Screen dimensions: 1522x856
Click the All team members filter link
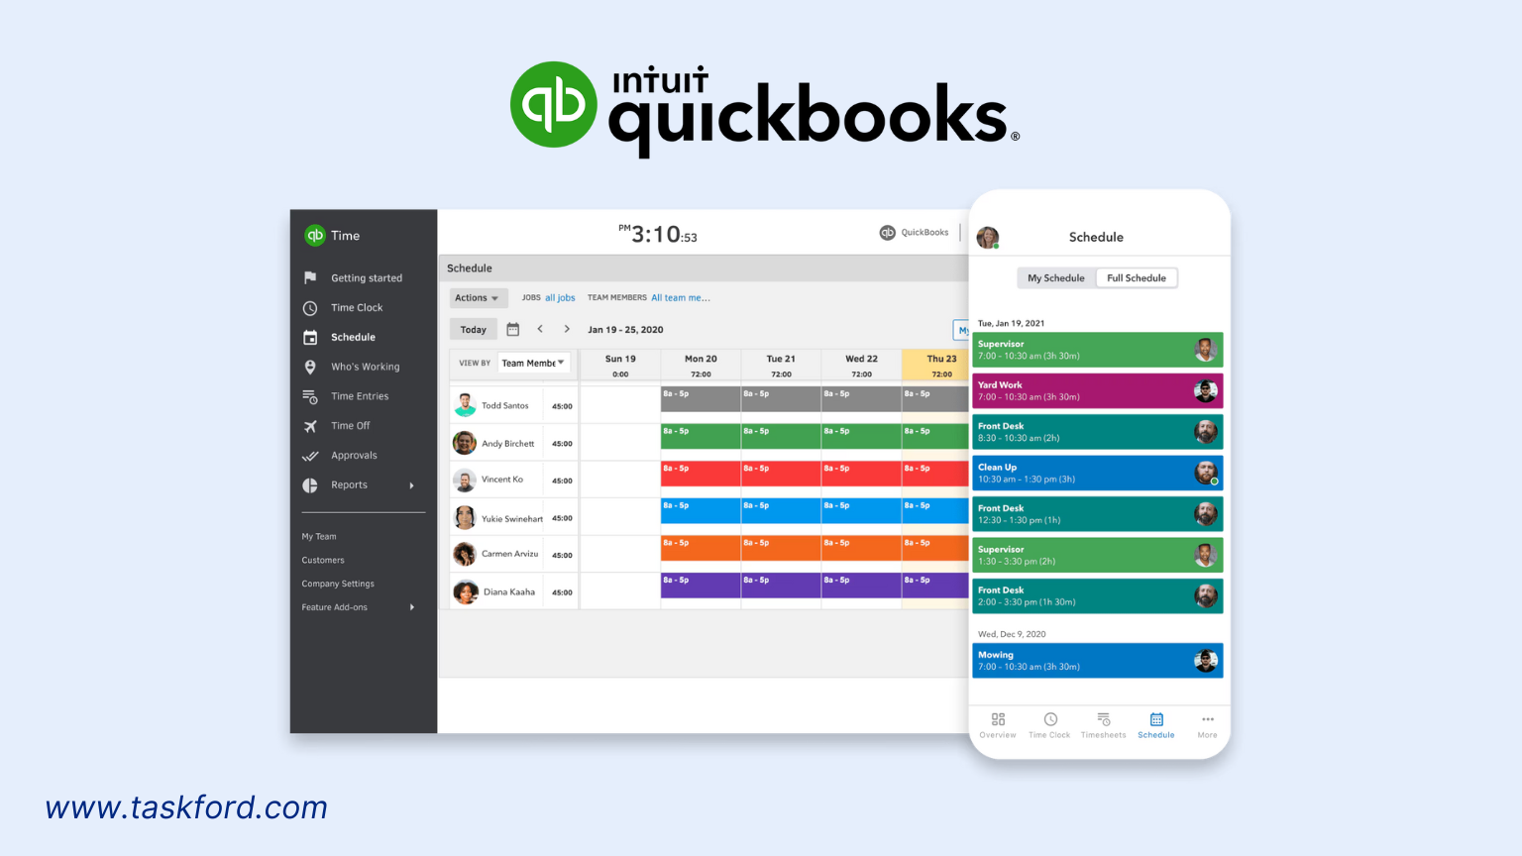pyautogui.click(x=681, y=298)
